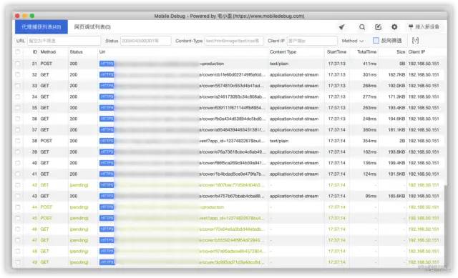The height and width of the screenshot is (278, 458).
Task: Click the Method column header
Action: tap(48, 52)
